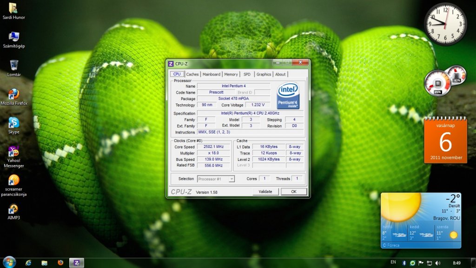This screenshot has width=476, height=268.
Task: Click the taskbar clock showing 8:49
Action: click(456, 263)
